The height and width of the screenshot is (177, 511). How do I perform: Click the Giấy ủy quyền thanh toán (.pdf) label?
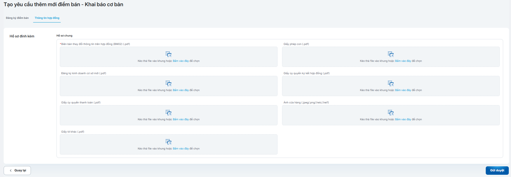click(x=81, y=103)
